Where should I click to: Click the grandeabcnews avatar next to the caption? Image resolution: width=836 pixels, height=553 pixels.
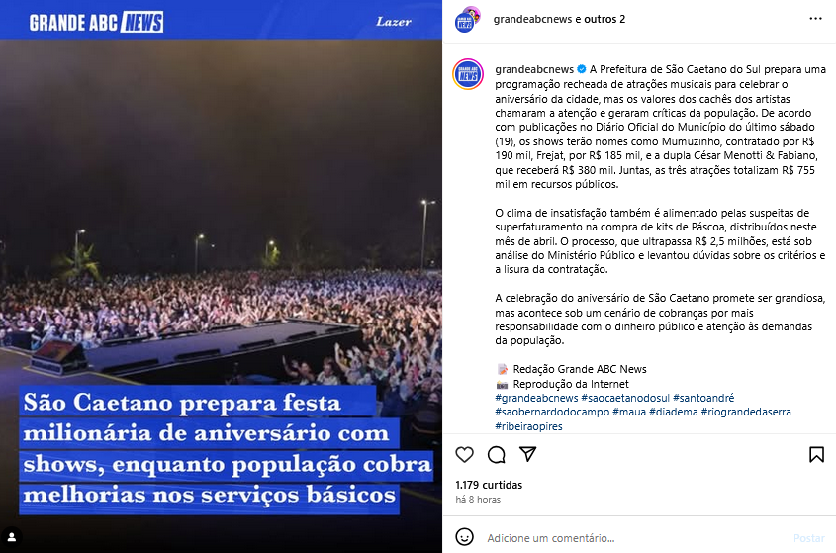click(x=468, y=74)
